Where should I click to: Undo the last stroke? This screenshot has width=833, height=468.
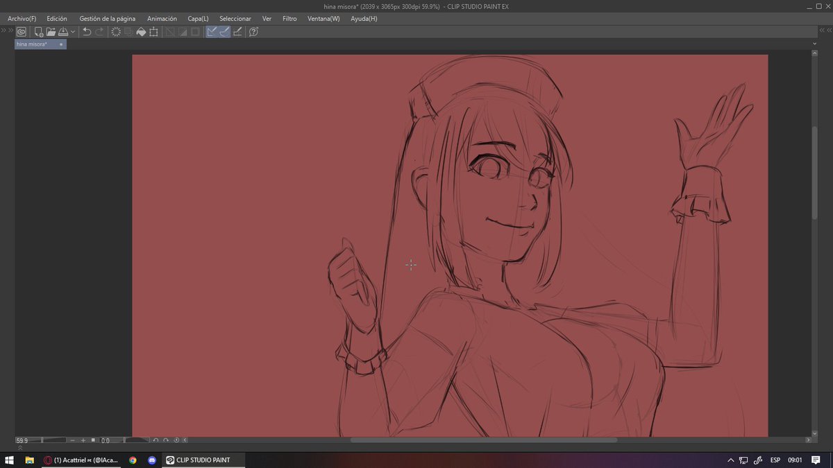coord(87,32)
